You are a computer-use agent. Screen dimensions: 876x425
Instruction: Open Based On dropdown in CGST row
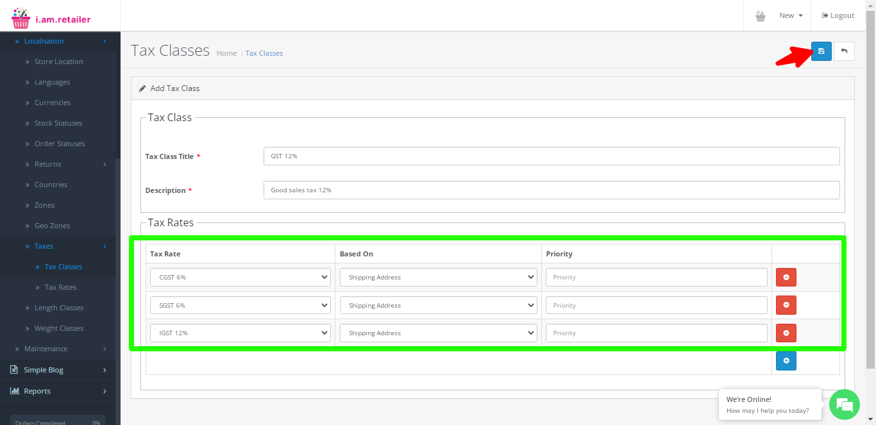438,277
